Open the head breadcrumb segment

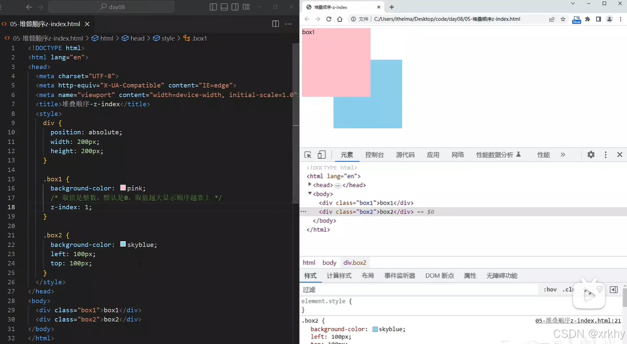[x=134, y=38]
